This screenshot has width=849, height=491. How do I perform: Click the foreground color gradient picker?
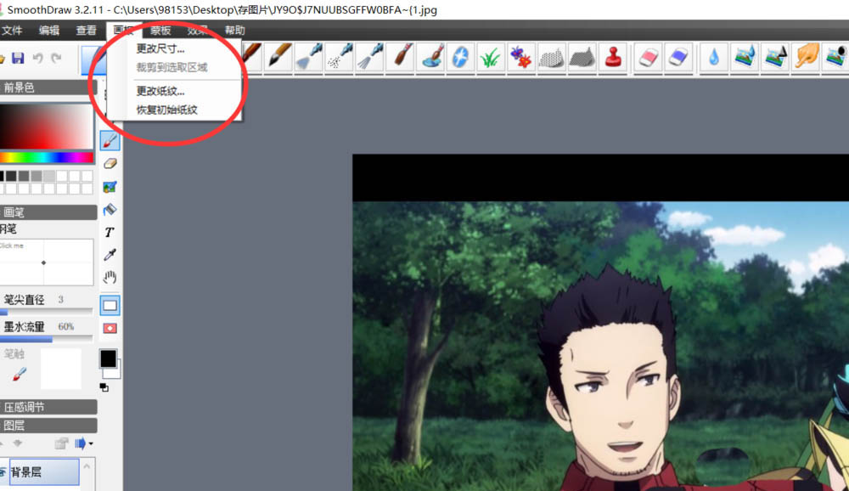47,125
